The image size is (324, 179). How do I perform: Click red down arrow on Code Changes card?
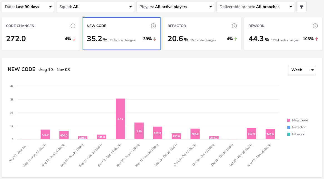click(x=74, y=39)
